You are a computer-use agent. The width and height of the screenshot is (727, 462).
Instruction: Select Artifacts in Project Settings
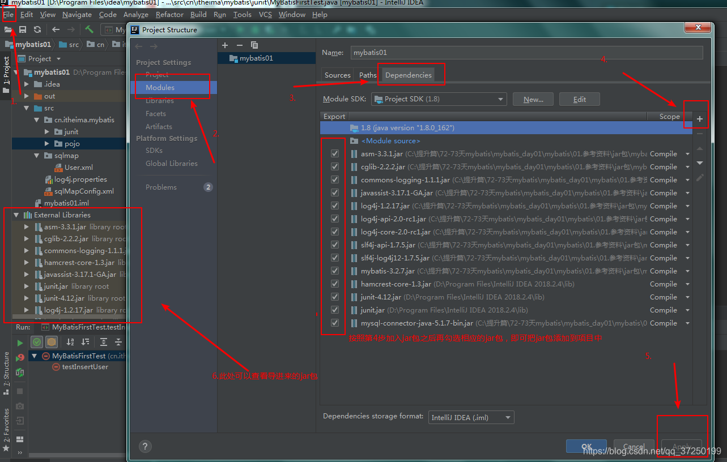(159, 127)
